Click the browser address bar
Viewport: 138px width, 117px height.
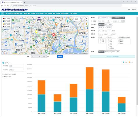coord(66,6)
